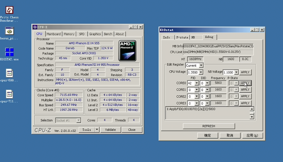The height and width of the screenshot is (162, 283).
Task: Open the CORE2 DID dropdown
Action: (207, 96)
